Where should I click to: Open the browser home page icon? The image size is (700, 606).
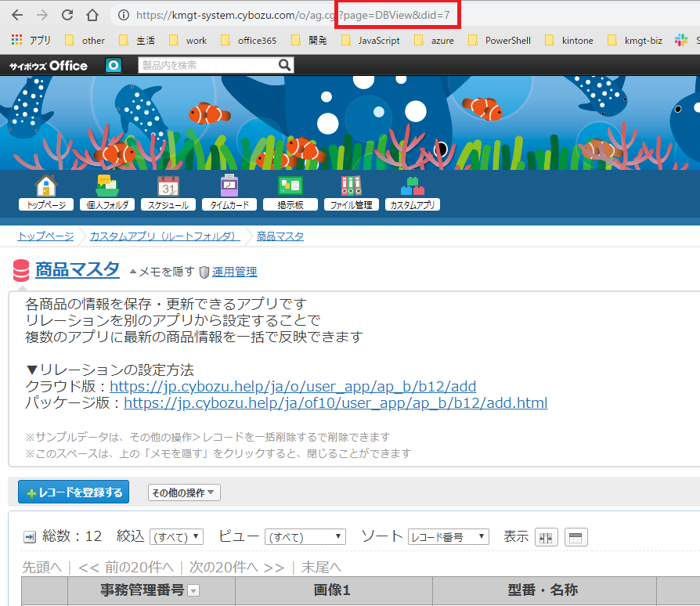coord(92,15)
